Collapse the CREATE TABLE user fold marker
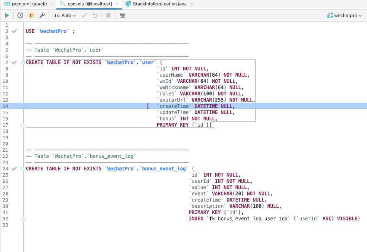 pyautogui.click(x=23, y=62)
